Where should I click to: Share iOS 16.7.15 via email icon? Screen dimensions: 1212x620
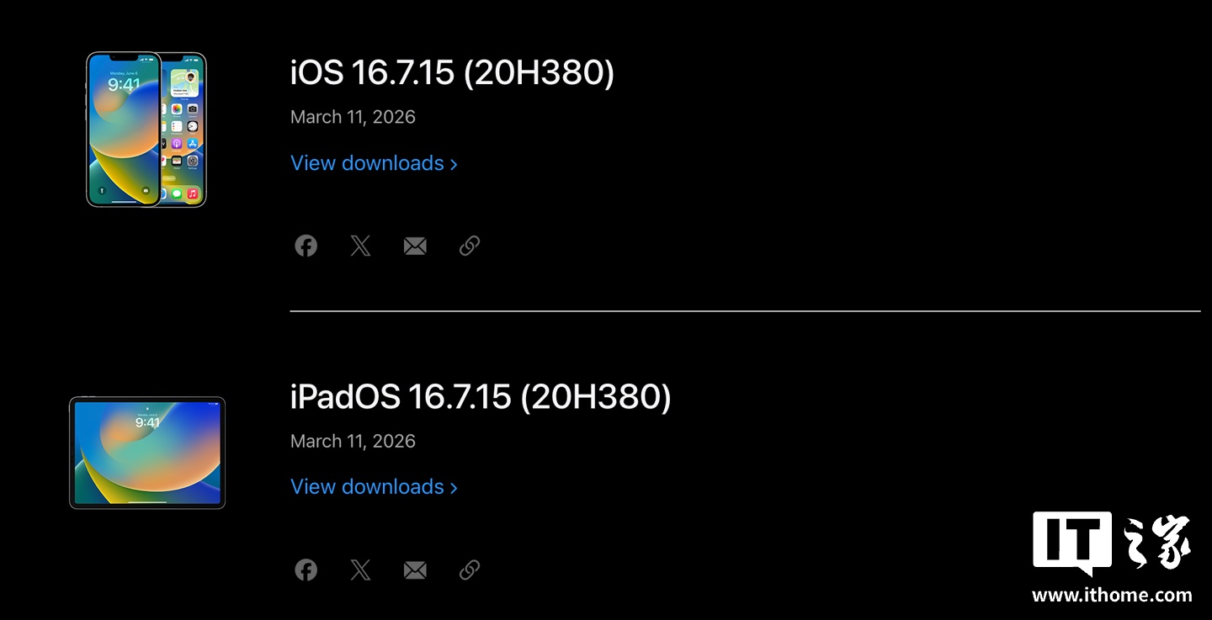pos(415,246)
